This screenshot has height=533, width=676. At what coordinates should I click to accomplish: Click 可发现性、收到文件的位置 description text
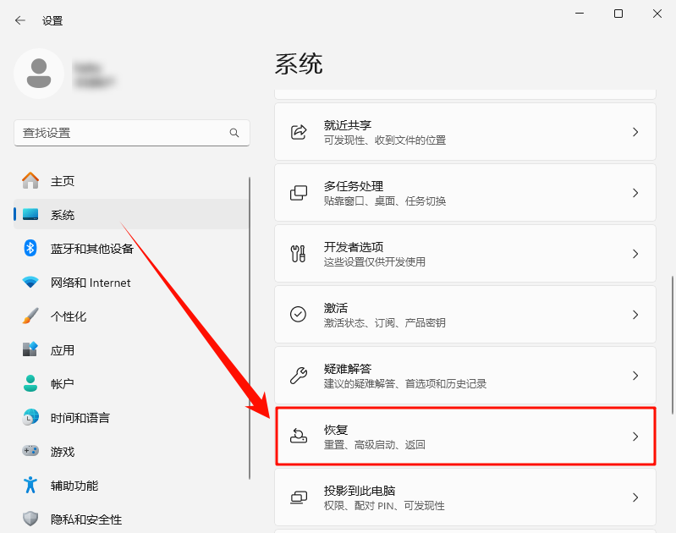[x=385, y=140]
